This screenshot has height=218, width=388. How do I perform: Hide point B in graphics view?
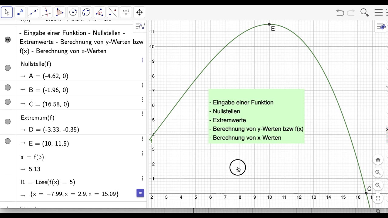pyautogui.click(x=8, y=88)
